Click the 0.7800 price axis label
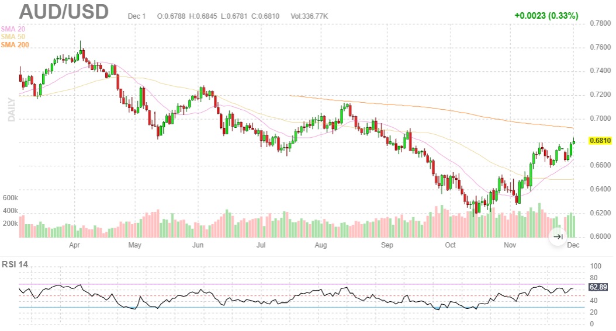The height and width of the screenshot is (331, 616). pos(600,23)
